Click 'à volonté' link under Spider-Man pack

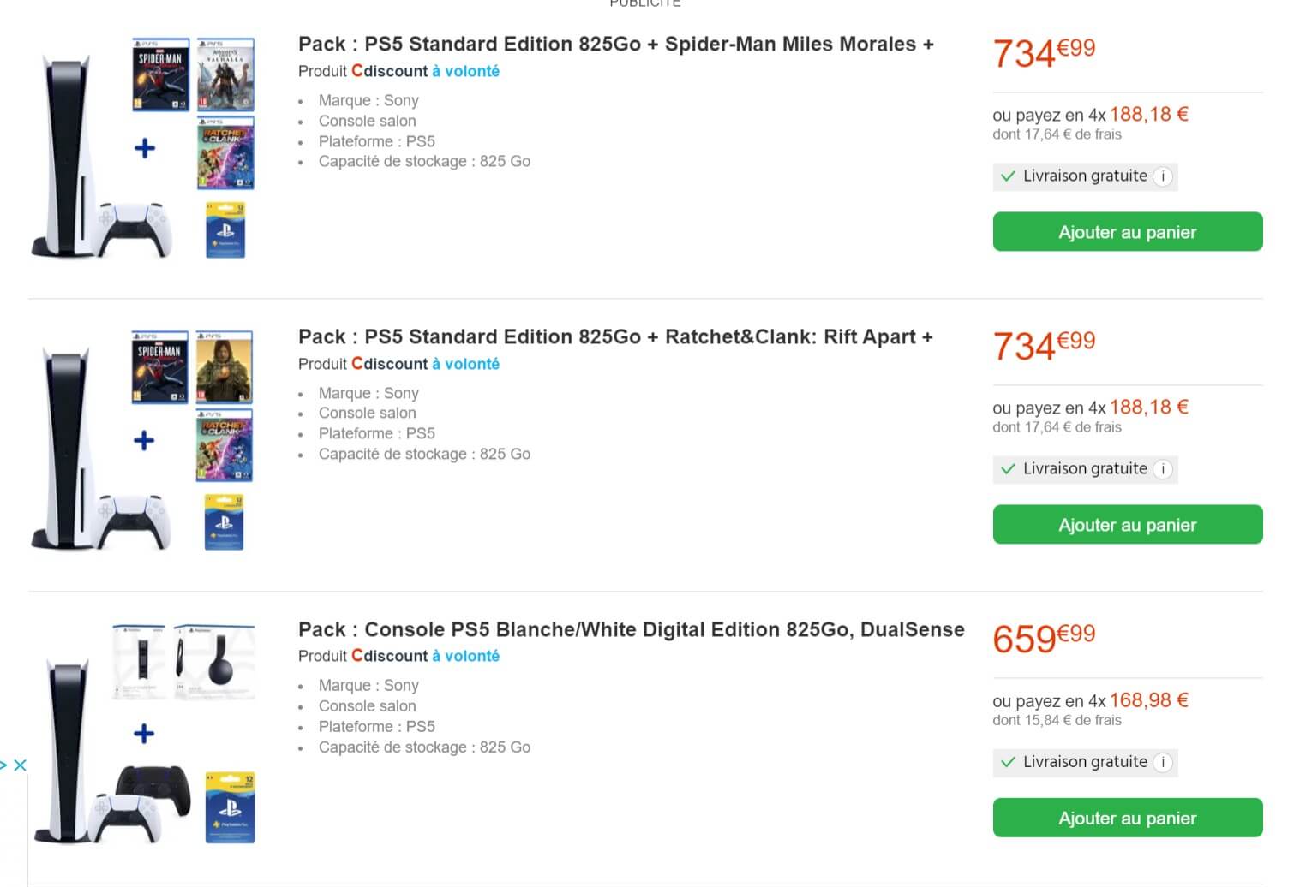click(465, 71)
